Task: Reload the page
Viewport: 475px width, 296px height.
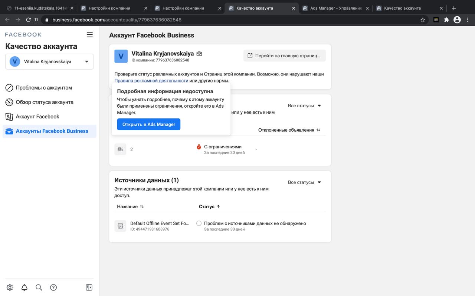Action: pos(28,20)
